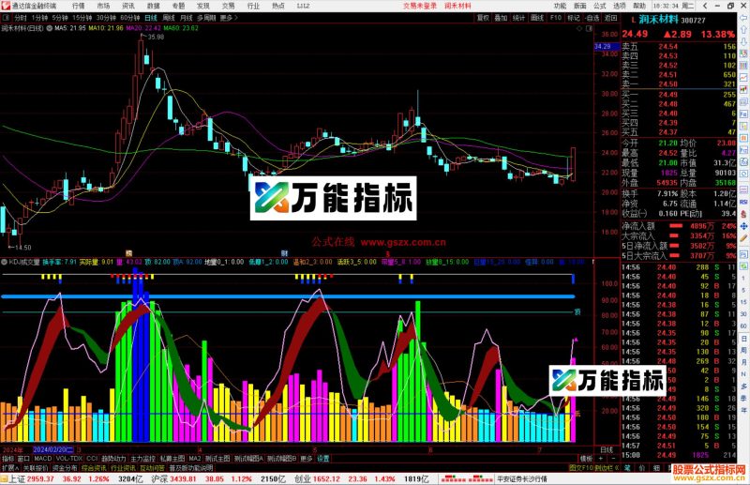Click the 润禾材料 stock name header
This screenshot has width=750, height=485.
pos(659,20)
